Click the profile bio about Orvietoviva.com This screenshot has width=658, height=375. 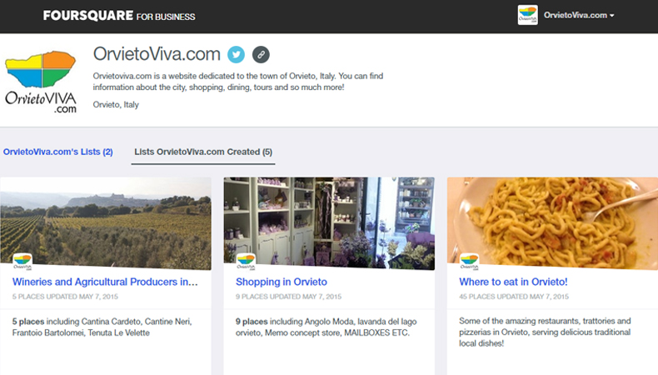click(x=238, y=82)
